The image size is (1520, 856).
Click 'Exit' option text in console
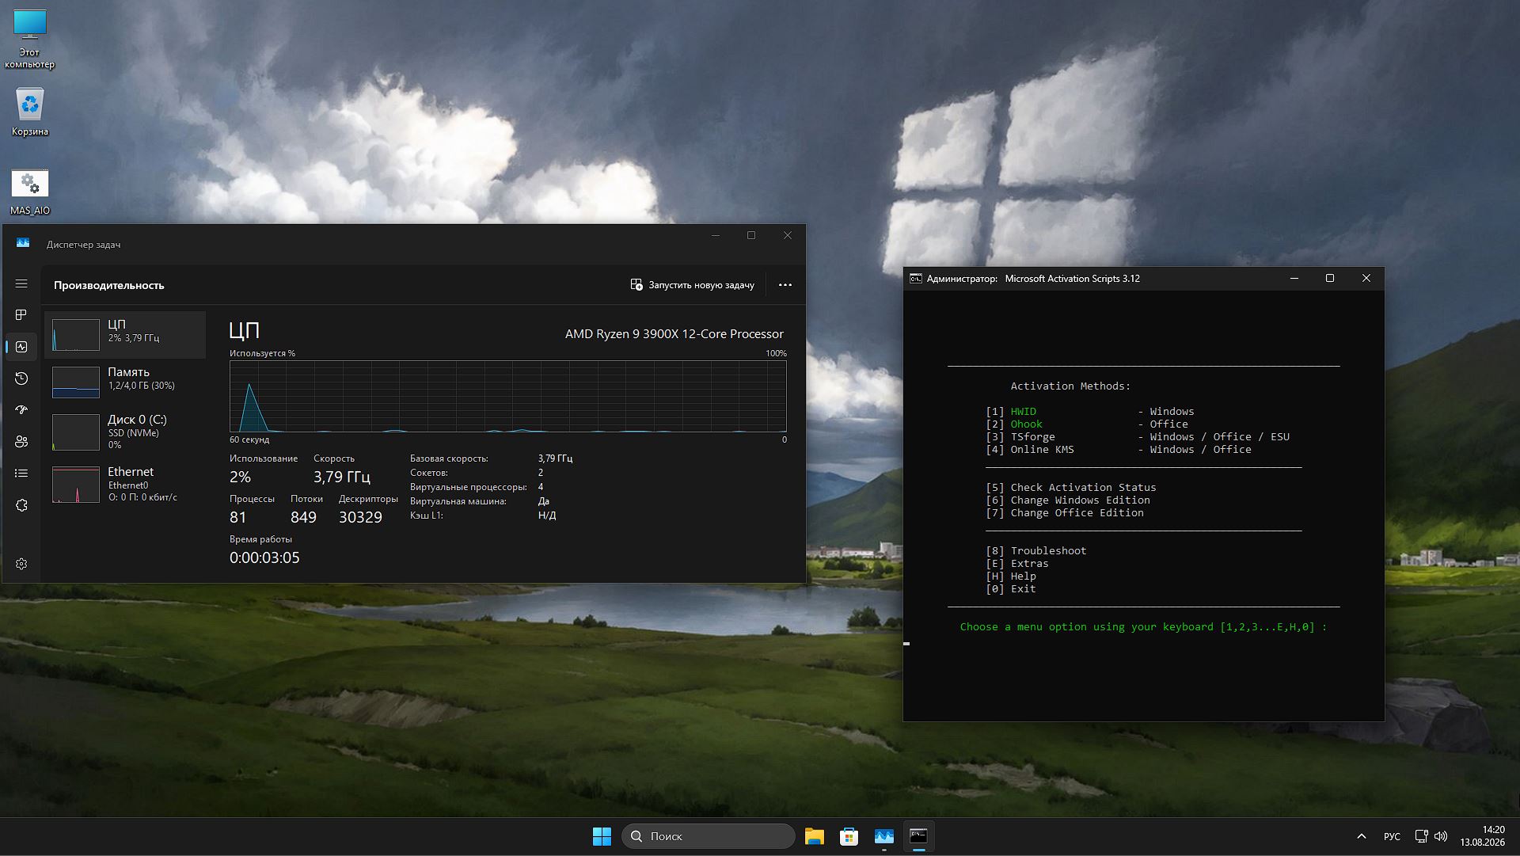click(1023, 589)
